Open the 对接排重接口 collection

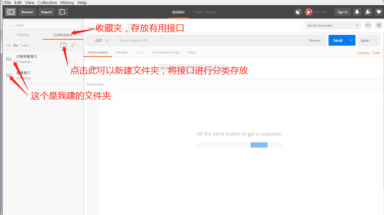pyautogui.click(x=43, y=59)
